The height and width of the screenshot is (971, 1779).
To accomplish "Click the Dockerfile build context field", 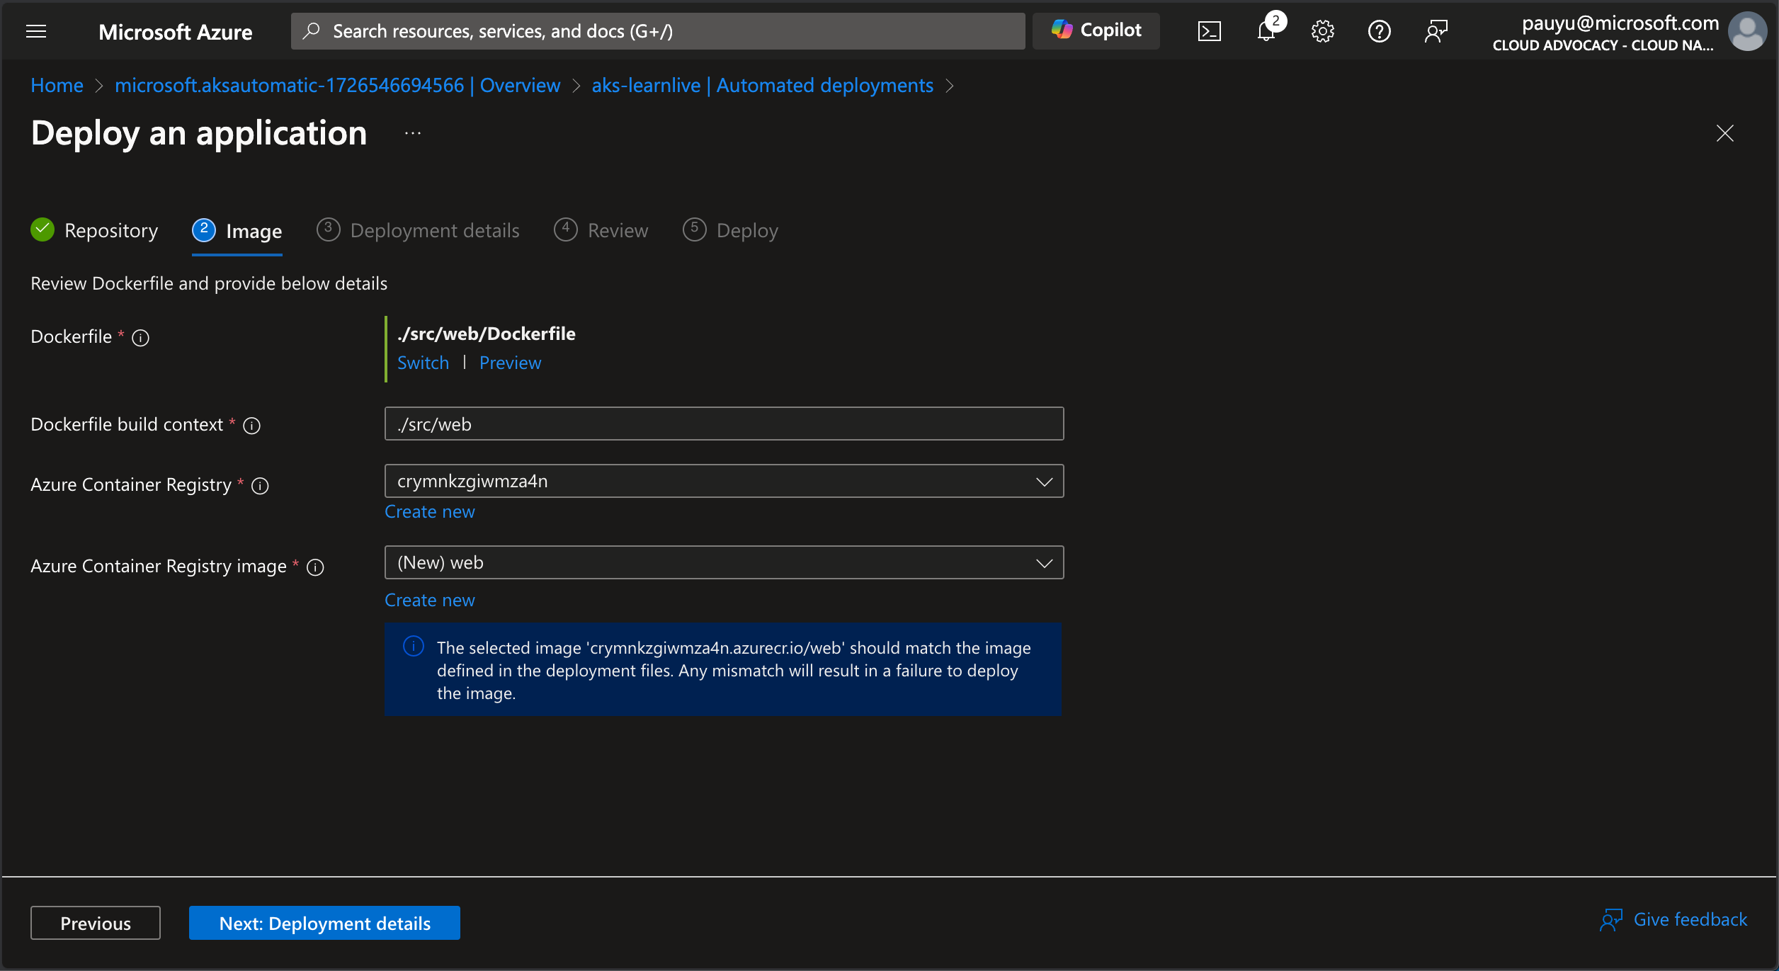I will [724, 424].
